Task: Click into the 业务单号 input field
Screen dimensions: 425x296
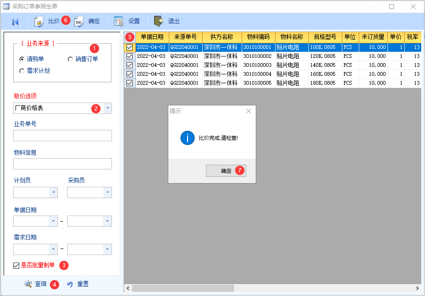Action: coord(63,136)
